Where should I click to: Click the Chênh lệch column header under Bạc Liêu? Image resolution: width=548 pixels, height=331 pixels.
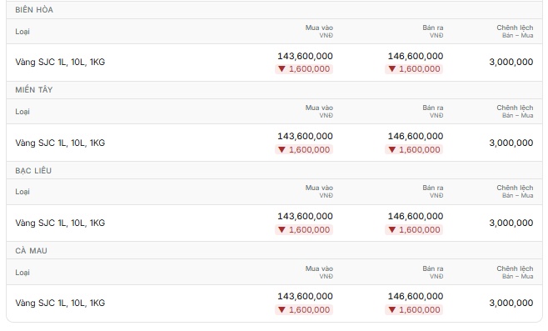coord(515,192)
